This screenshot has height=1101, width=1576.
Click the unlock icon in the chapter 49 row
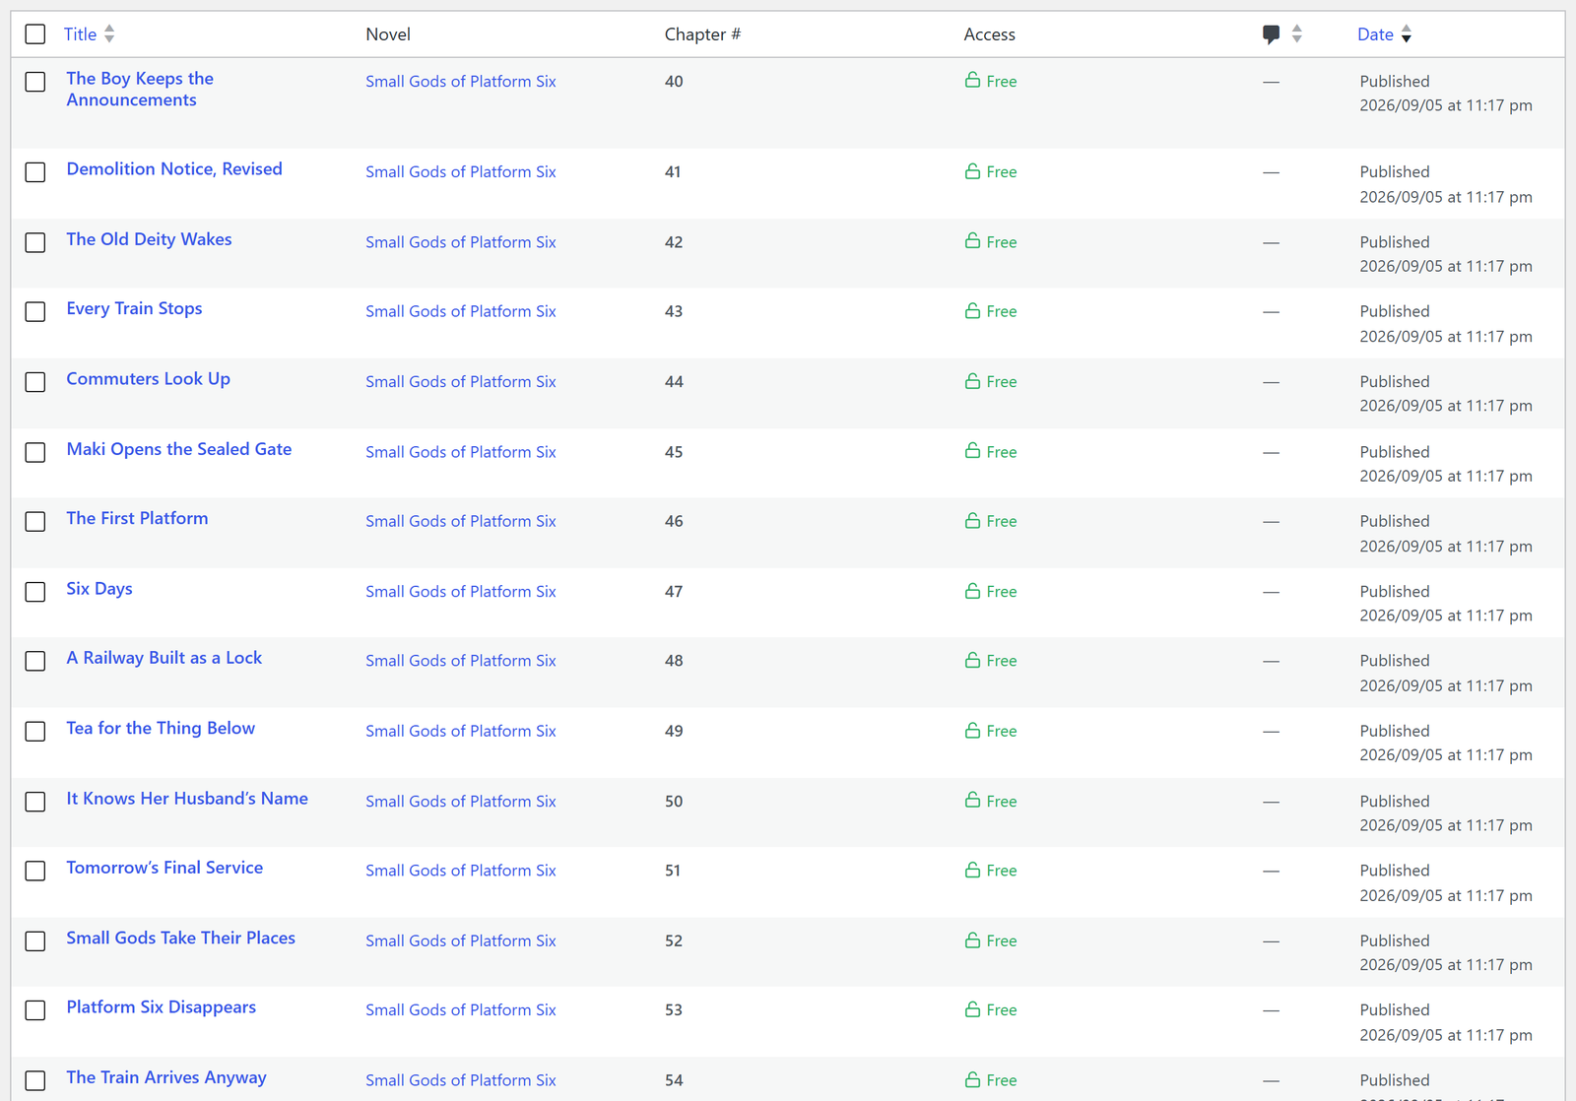click(x=972, y=730)
